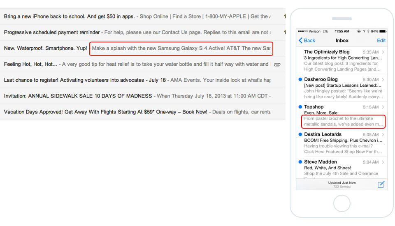Tap the 5:15 AM timestamp

pos(371,107)
